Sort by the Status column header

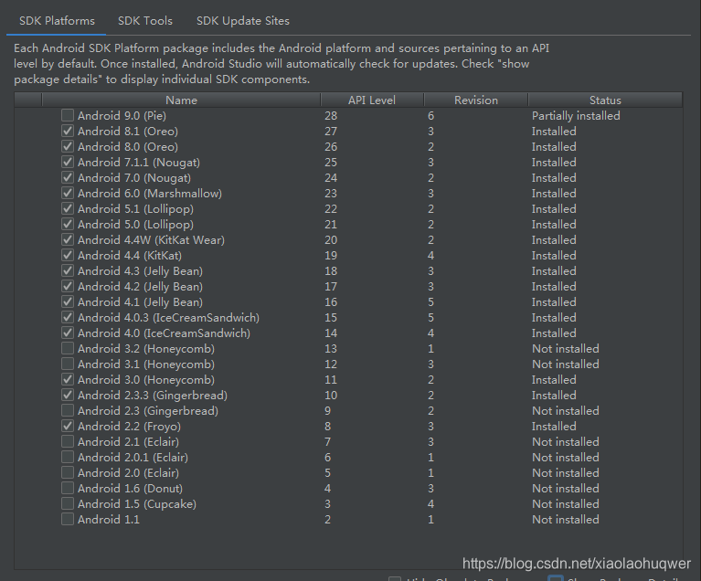(x=605, y=100)
